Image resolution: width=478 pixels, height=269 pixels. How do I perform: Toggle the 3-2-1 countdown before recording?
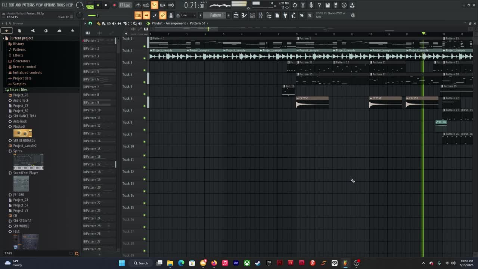(x=155, y=5)
